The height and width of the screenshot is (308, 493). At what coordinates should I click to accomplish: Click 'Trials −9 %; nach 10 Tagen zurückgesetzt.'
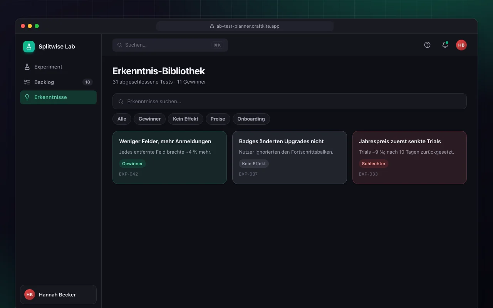406,152
